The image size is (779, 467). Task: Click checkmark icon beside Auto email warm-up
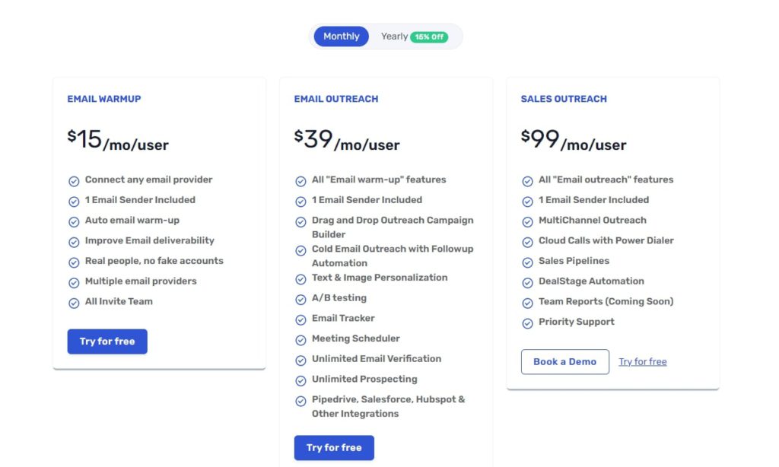pos(74,221)
